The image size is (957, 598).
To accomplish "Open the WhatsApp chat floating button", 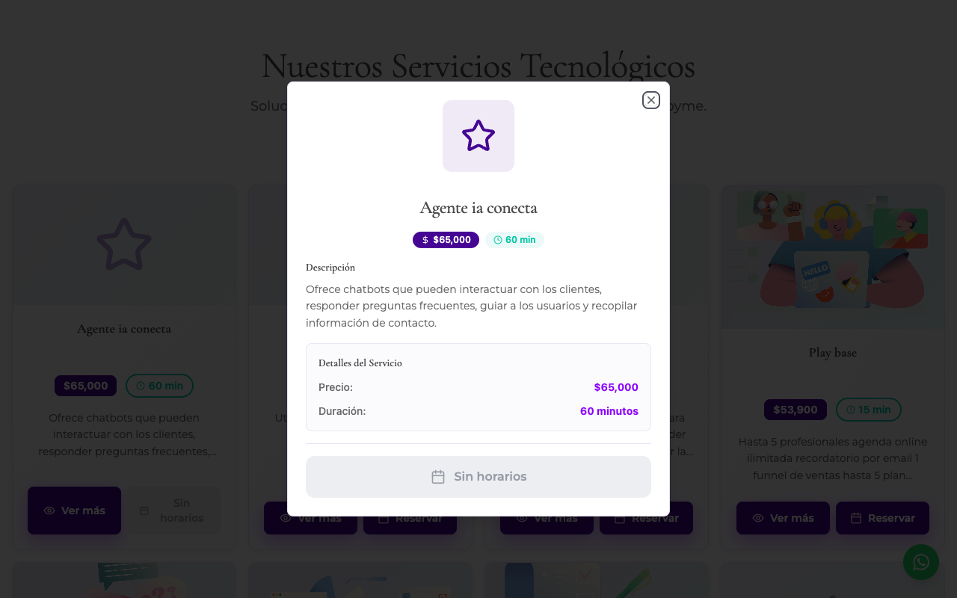I will (921, 562).
